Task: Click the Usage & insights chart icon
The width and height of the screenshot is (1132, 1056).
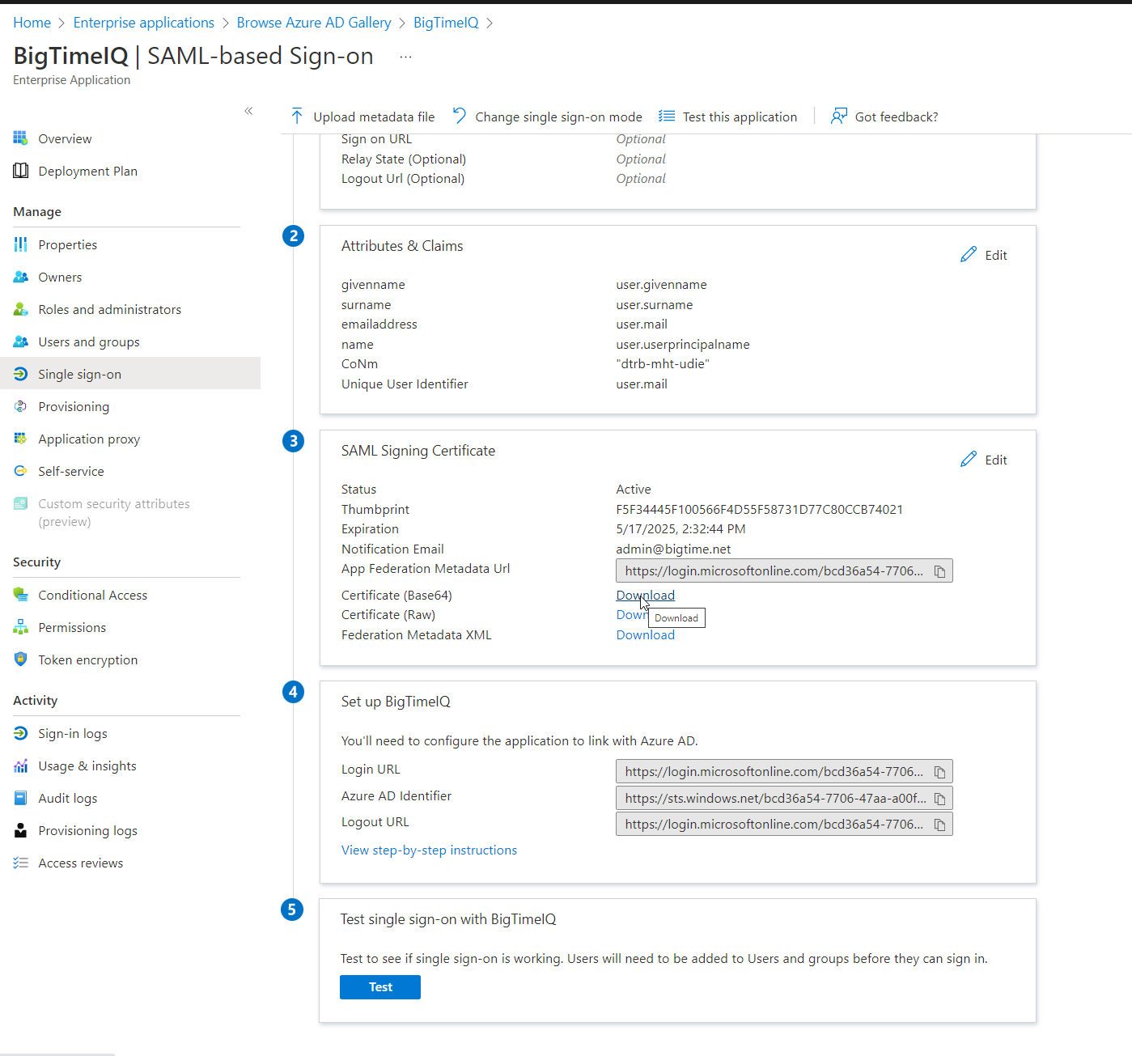Action: [20, 765]
